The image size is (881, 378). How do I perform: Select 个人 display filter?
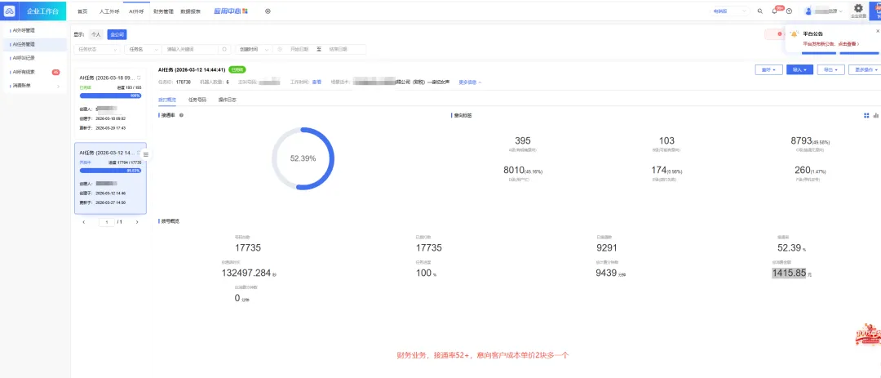[96, 34]
